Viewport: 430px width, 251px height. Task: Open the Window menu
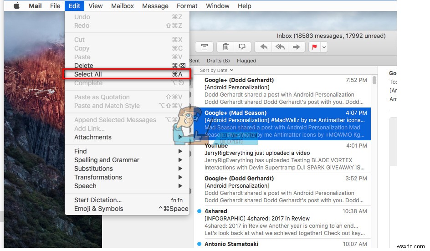(217, 6)
